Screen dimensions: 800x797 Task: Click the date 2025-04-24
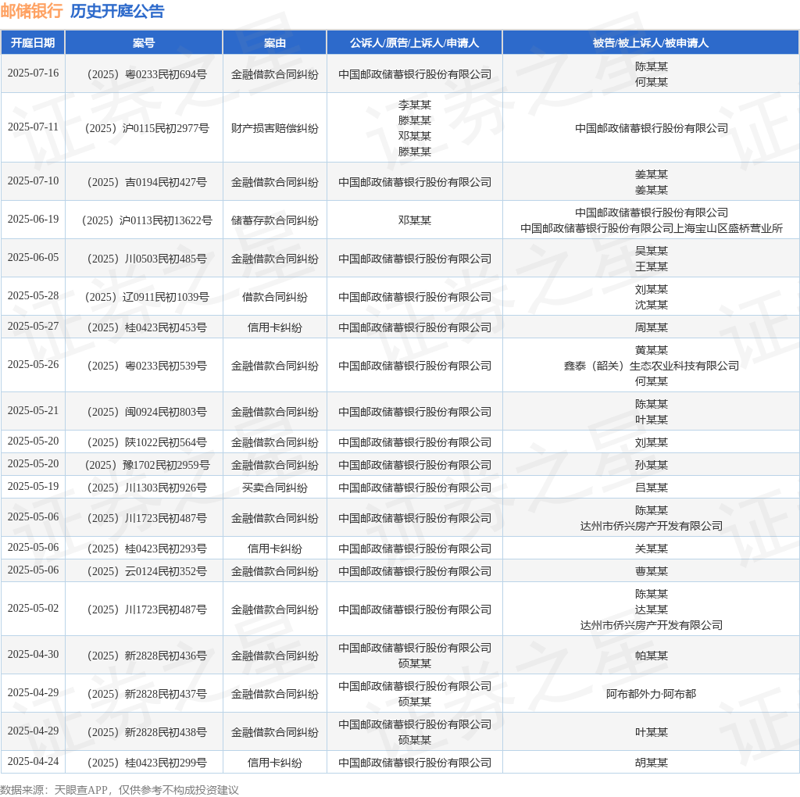click(x=33, y=761)
